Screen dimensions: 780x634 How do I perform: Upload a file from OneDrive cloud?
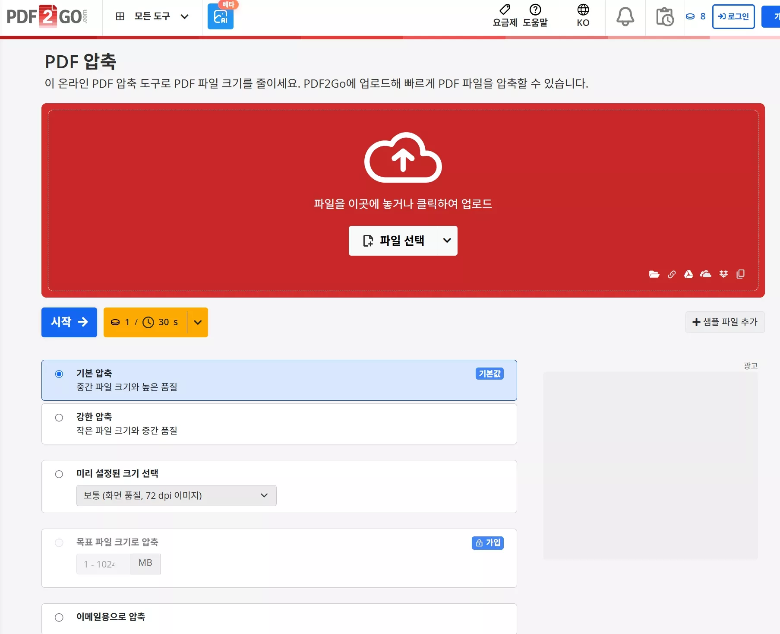point(706,274)
